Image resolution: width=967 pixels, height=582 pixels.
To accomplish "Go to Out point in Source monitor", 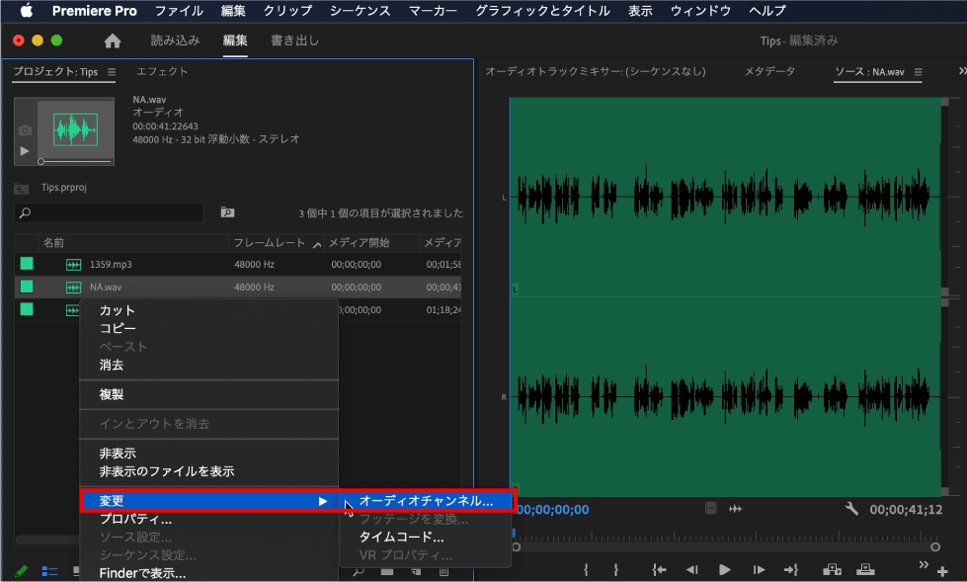I will coord(790,570).
